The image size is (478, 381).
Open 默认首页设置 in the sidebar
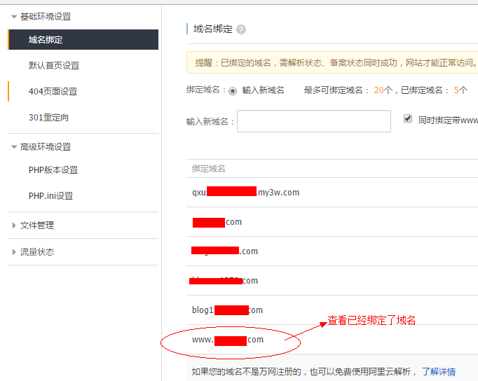(53, 66)
